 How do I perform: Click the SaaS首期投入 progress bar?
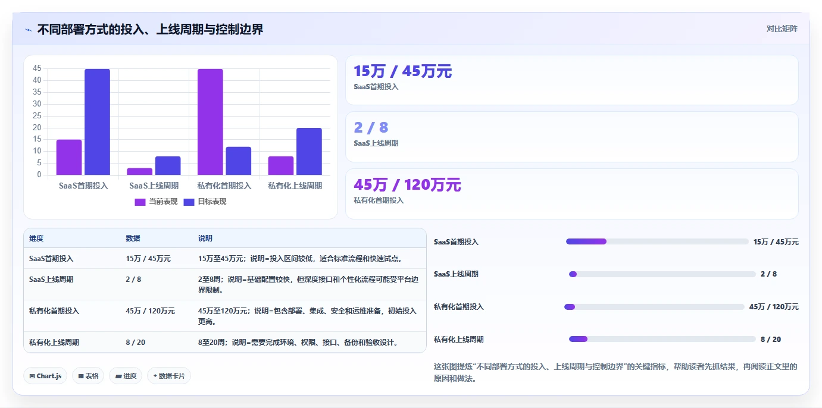click(657, 241)
